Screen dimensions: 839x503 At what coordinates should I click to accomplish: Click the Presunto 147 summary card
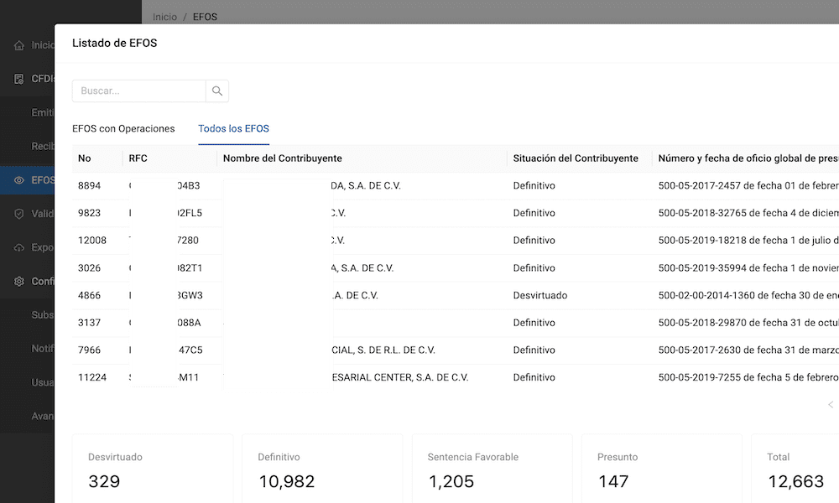662,469
